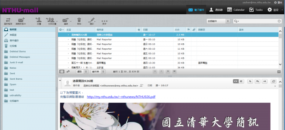
Task: Click the refresh mail (重新整理) icon
Action: pyautogui.click(x=7, y=20)
